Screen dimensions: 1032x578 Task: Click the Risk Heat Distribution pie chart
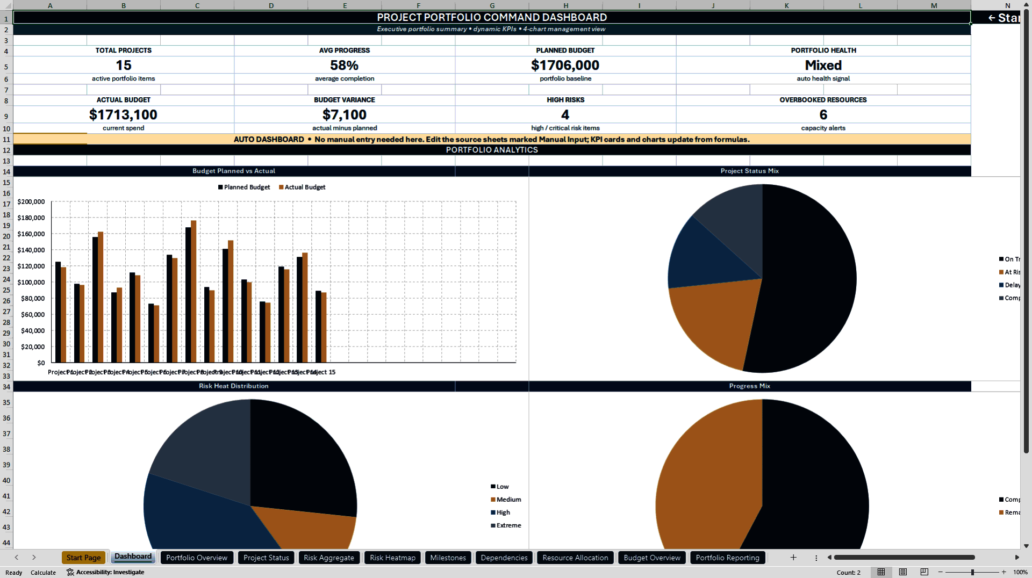(x=250, y=474)
